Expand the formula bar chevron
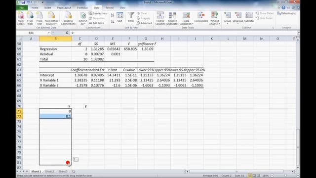 (298, 33)
